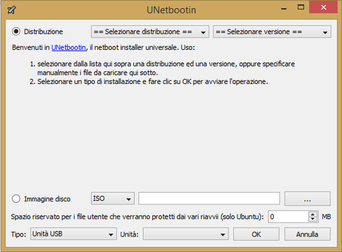Open the Unità drive dropdown
Viewport: 342px width, 252px height.
pyautogui.click(x=185, y=234)
